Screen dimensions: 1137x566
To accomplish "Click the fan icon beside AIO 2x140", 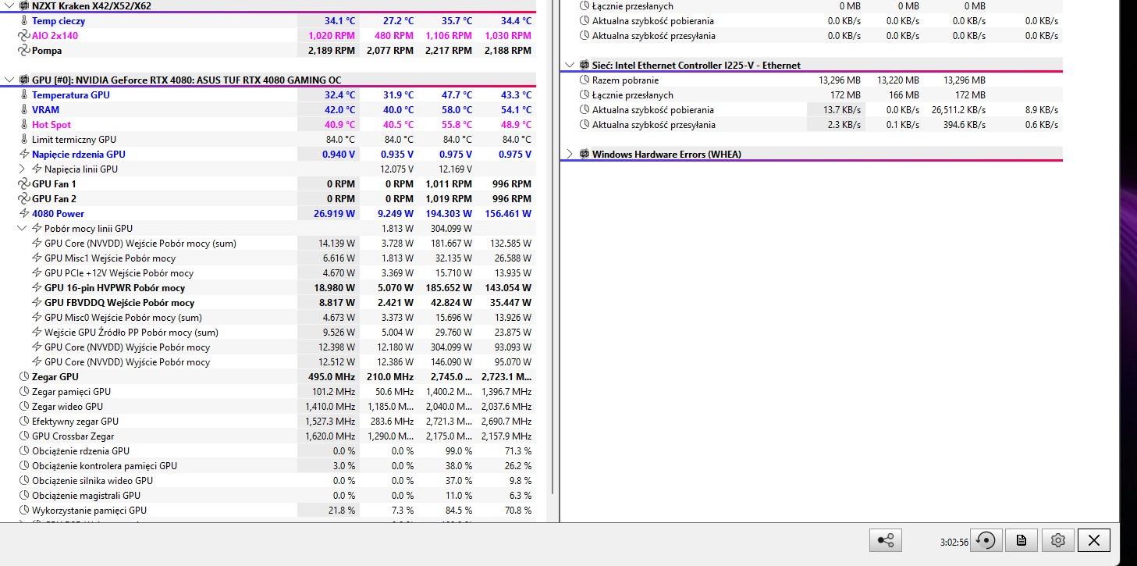I will coord(23,36).
